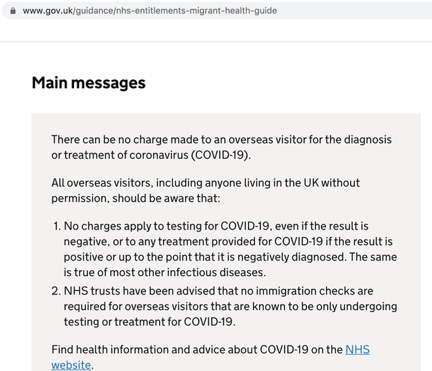Click the list number '2.' marker
Image resolution: width=432 pixels, height=371 pixels.
[57, 291]
